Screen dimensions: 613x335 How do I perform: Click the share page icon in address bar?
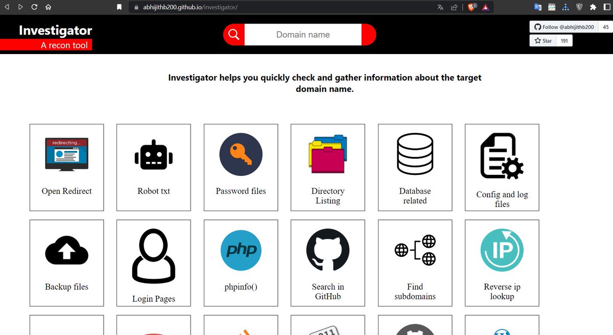(454, 7)
